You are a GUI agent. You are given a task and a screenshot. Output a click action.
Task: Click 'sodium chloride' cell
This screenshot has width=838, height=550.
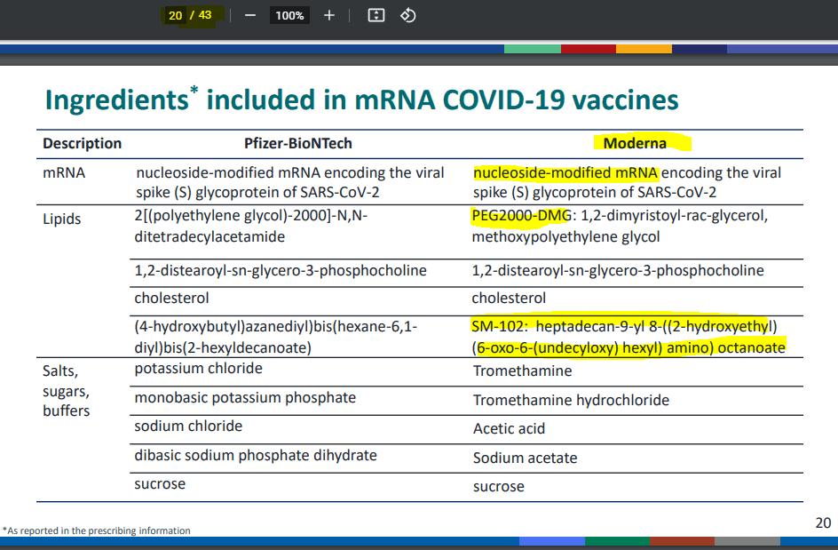[188, 426]
